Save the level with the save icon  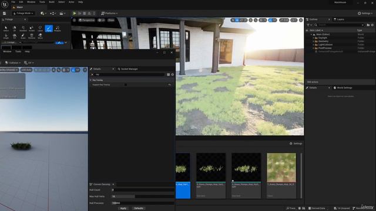(x=4, y=13)
